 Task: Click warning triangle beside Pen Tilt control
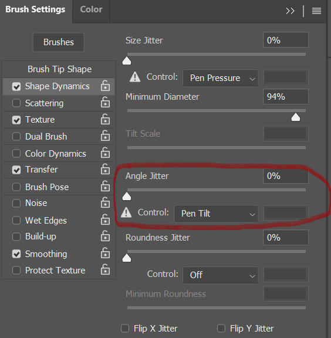pyautogui.click(x=126, y=212)
